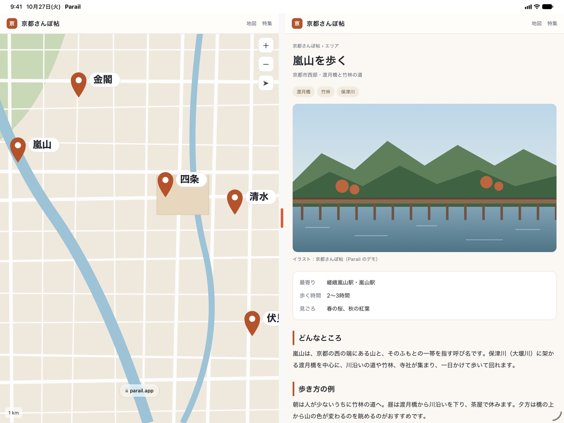
Task: Tap the parail.app address pill
Action: [139, 390]
